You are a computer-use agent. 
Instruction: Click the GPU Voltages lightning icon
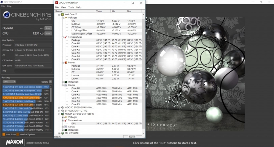(x=66, y=117)
